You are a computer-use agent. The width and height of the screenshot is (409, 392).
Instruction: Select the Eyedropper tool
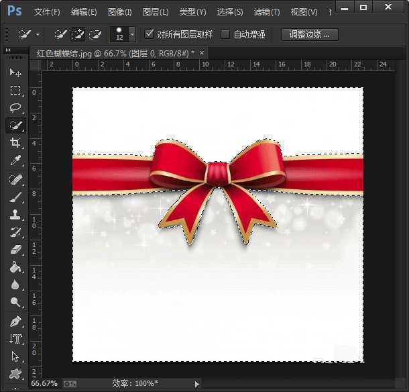click(x=15, y=161)
